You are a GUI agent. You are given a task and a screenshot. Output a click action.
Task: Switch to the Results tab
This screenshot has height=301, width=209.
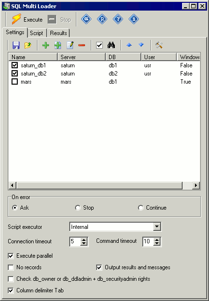(x=59, y=33)
